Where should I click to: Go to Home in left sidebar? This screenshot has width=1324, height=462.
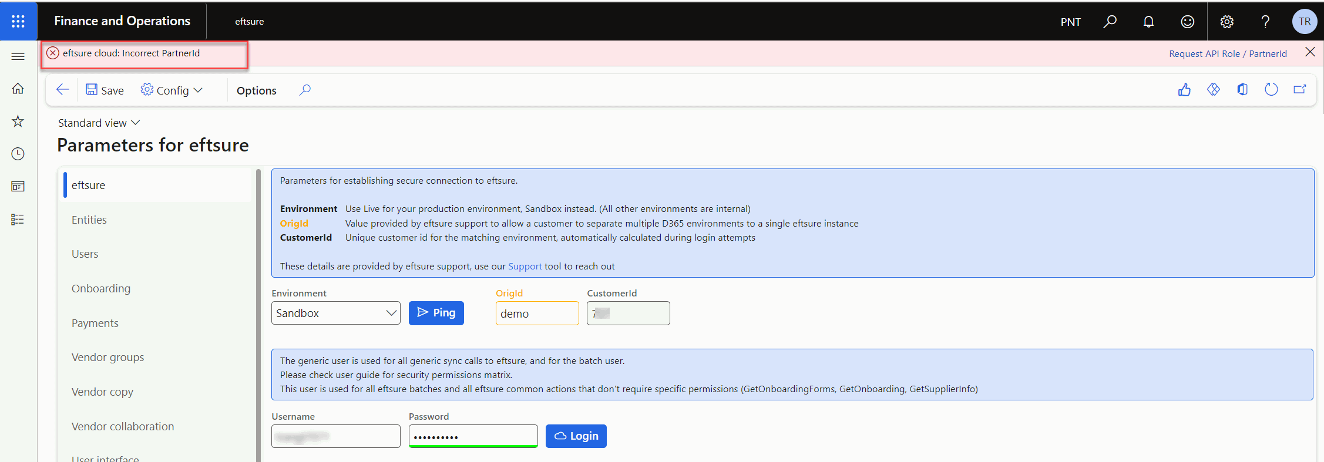point(18,89)
